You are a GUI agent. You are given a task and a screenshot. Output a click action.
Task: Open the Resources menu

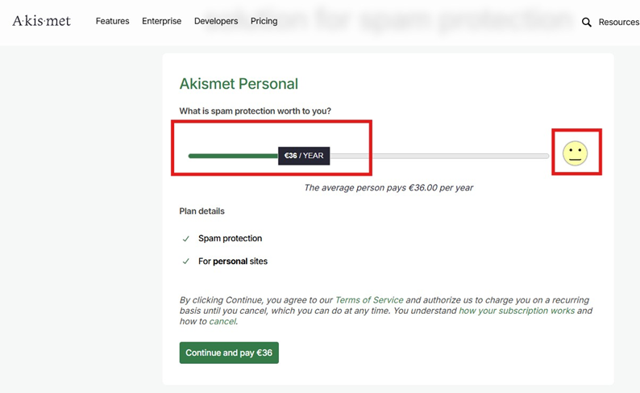tap(619, 22)
